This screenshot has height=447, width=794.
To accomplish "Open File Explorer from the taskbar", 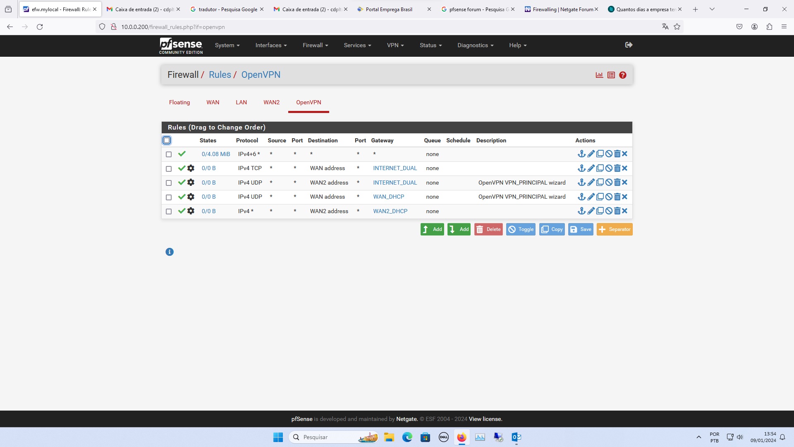I will point(389,437).
